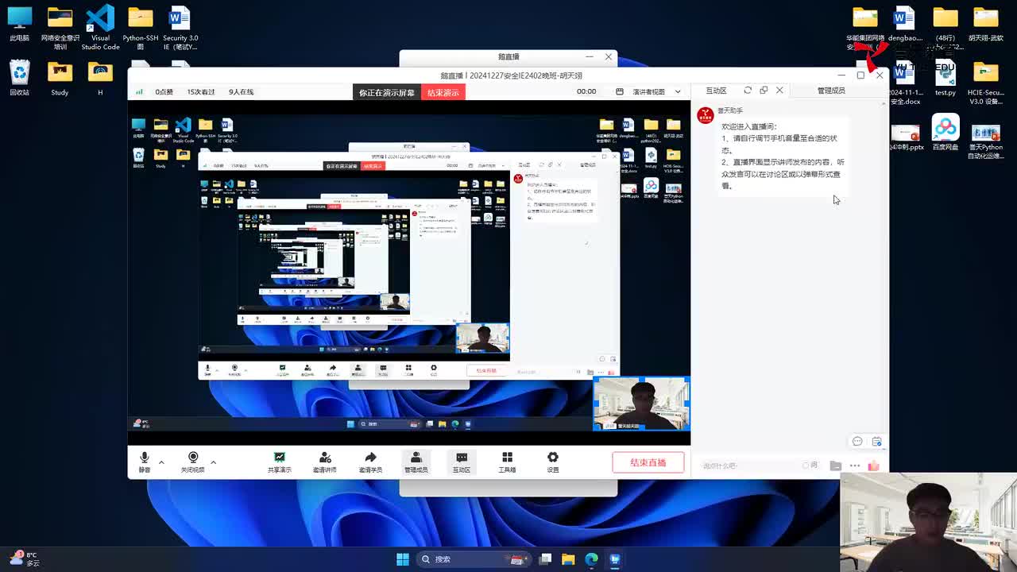Pop out the 互动区 panel
The height and width of the screenshot is (572, 1017).
[764, 91]
